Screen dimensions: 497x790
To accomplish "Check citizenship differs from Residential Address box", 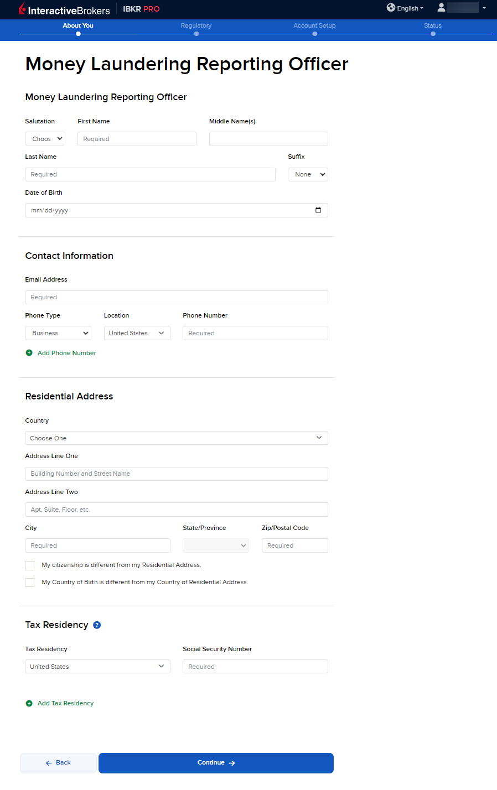I will tap(30, 565).
